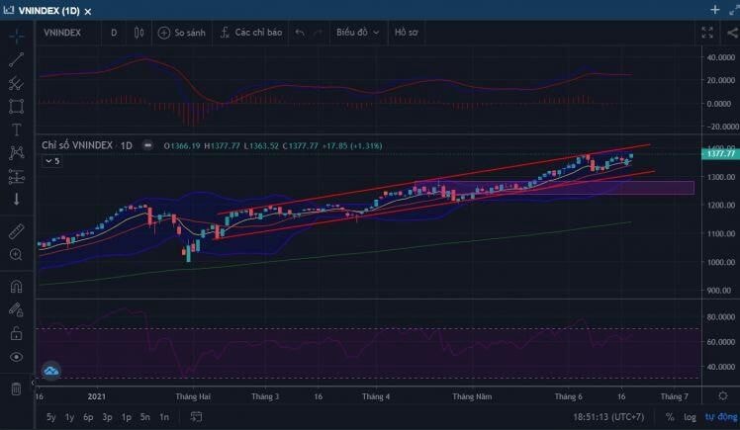This screenshot has height=430, width=740.
Task: Set range to 1y
Action: pos(69,417)
